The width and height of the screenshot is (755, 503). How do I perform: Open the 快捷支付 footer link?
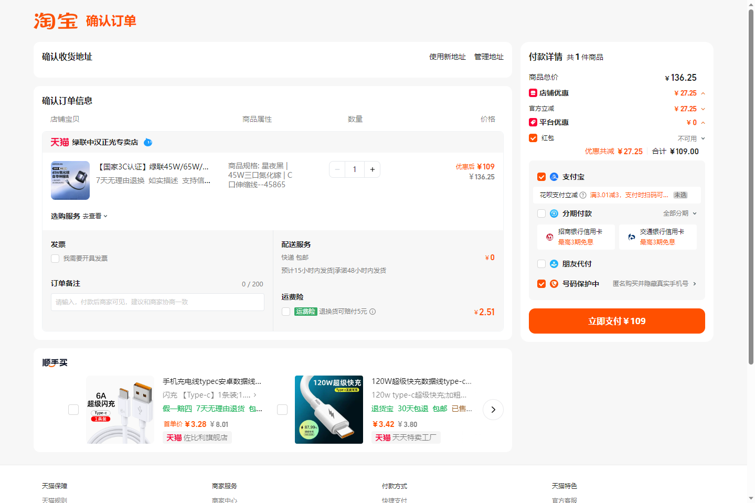(395, 500)
